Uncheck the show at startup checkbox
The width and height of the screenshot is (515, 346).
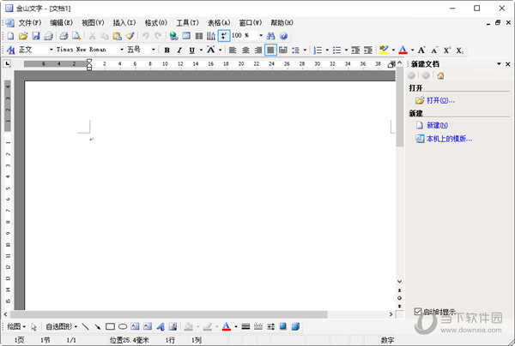coord(417,311)
